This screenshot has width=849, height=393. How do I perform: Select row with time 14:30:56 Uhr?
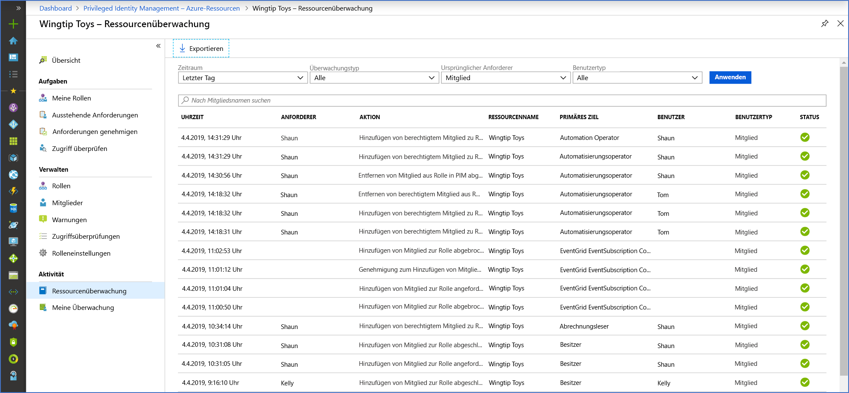(x=502, y=175)
